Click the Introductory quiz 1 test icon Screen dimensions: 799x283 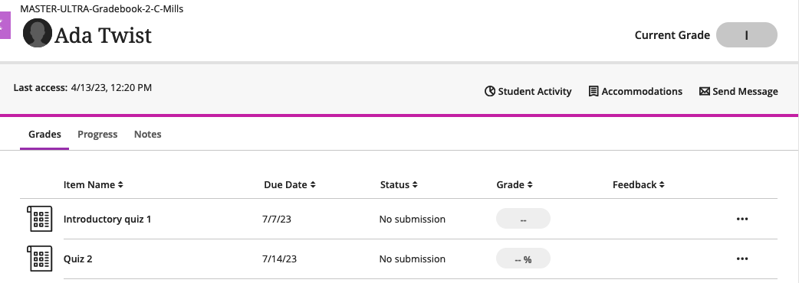click(x=40, y=219)
